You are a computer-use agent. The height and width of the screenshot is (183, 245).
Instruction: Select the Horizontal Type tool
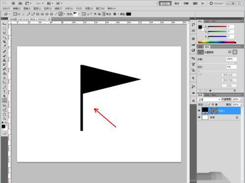pos(4,92)
